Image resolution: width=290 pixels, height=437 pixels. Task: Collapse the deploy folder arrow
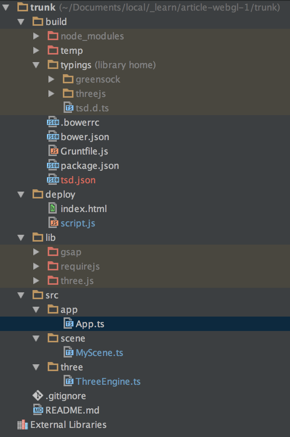(x=21, y=194)
